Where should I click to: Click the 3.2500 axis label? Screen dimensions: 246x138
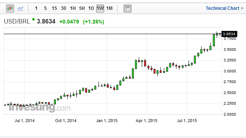230,60
